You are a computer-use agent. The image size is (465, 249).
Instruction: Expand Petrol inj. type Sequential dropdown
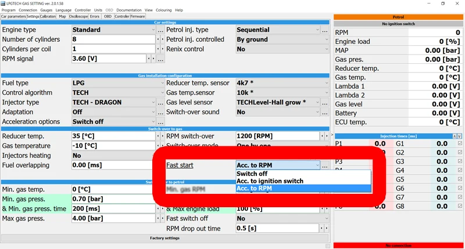coord(317,30)
